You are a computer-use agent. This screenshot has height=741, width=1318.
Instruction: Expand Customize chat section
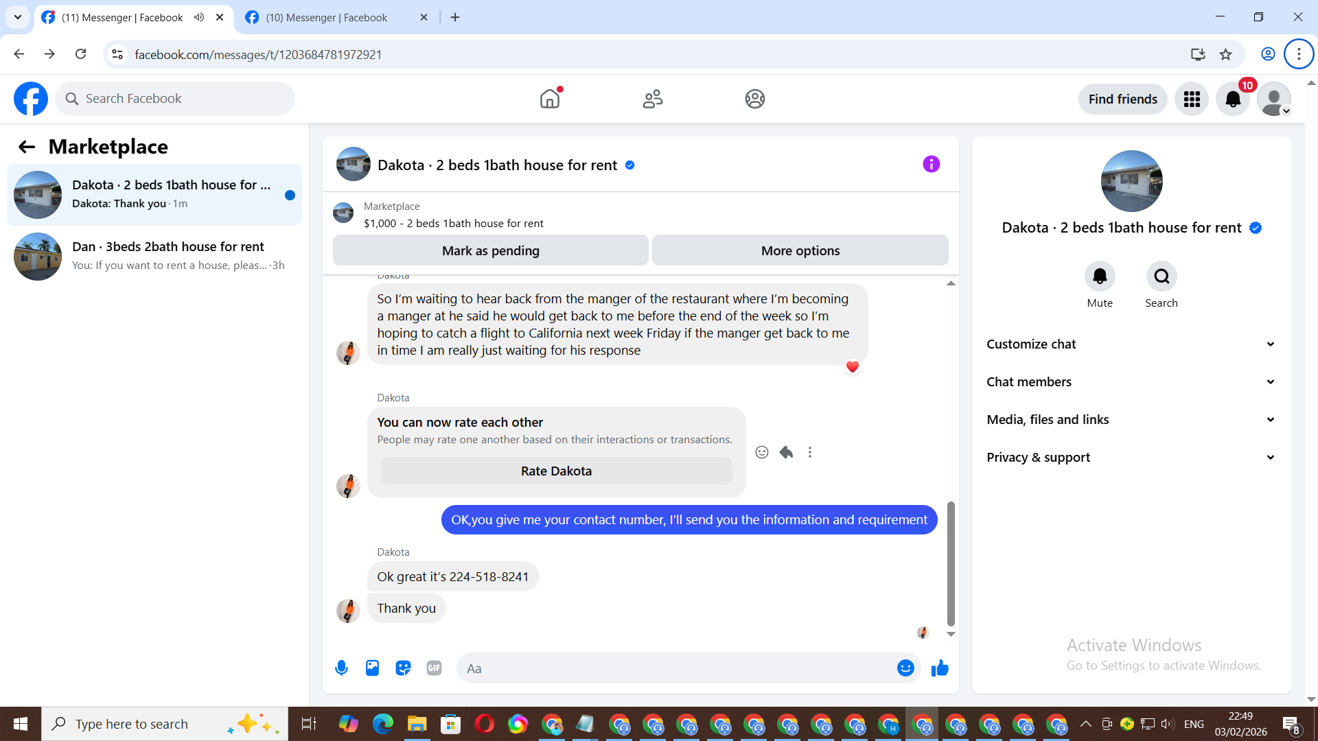pos(1131,344)
